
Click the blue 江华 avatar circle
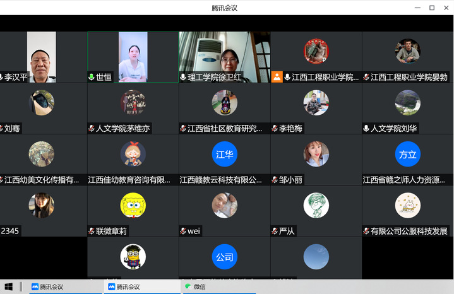pyautogui.click(x=225, y=154)
